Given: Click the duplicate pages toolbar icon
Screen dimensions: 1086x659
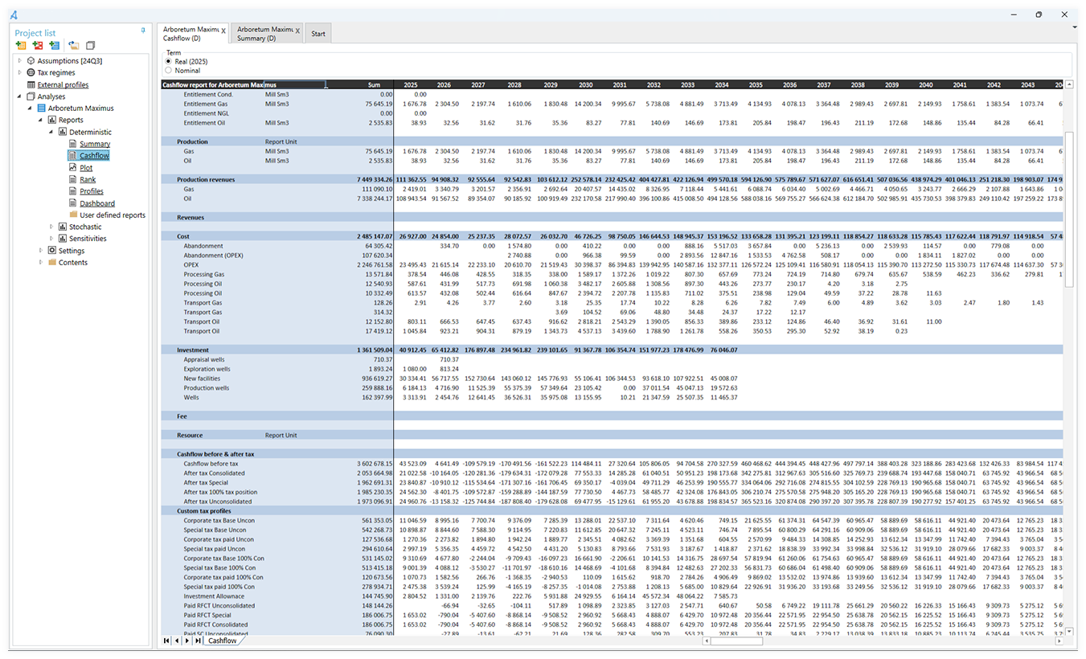Looking at the screenshot, I should 90,46.
